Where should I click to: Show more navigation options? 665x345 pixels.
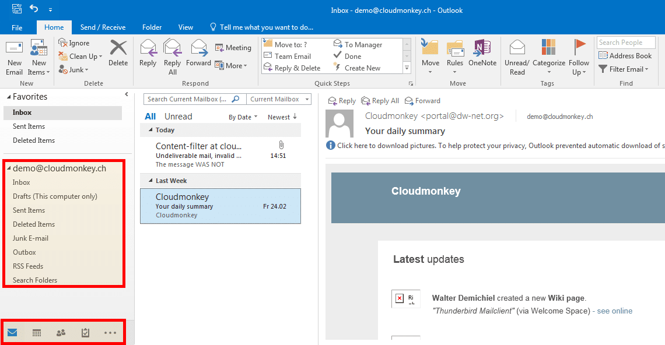tap(110, 333)
